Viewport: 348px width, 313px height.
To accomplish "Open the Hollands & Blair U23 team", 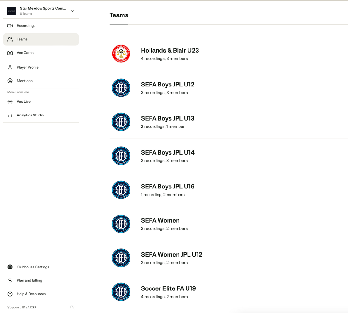I will coord(170,50).
